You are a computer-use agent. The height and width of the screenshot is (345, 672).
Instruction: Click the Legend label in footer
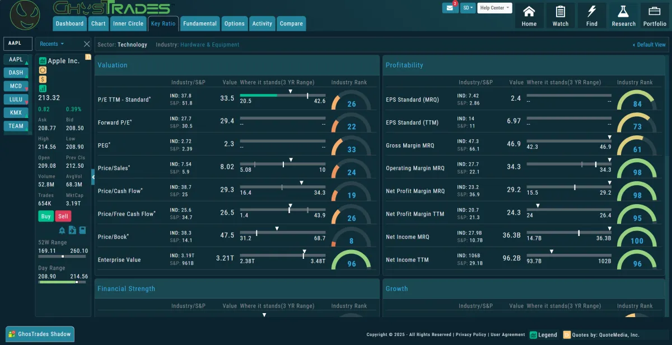(x=548, y=335)
